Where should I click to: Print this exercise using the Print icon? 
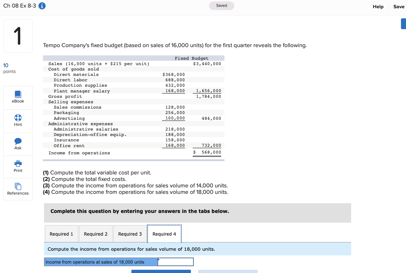coord(18,167)
